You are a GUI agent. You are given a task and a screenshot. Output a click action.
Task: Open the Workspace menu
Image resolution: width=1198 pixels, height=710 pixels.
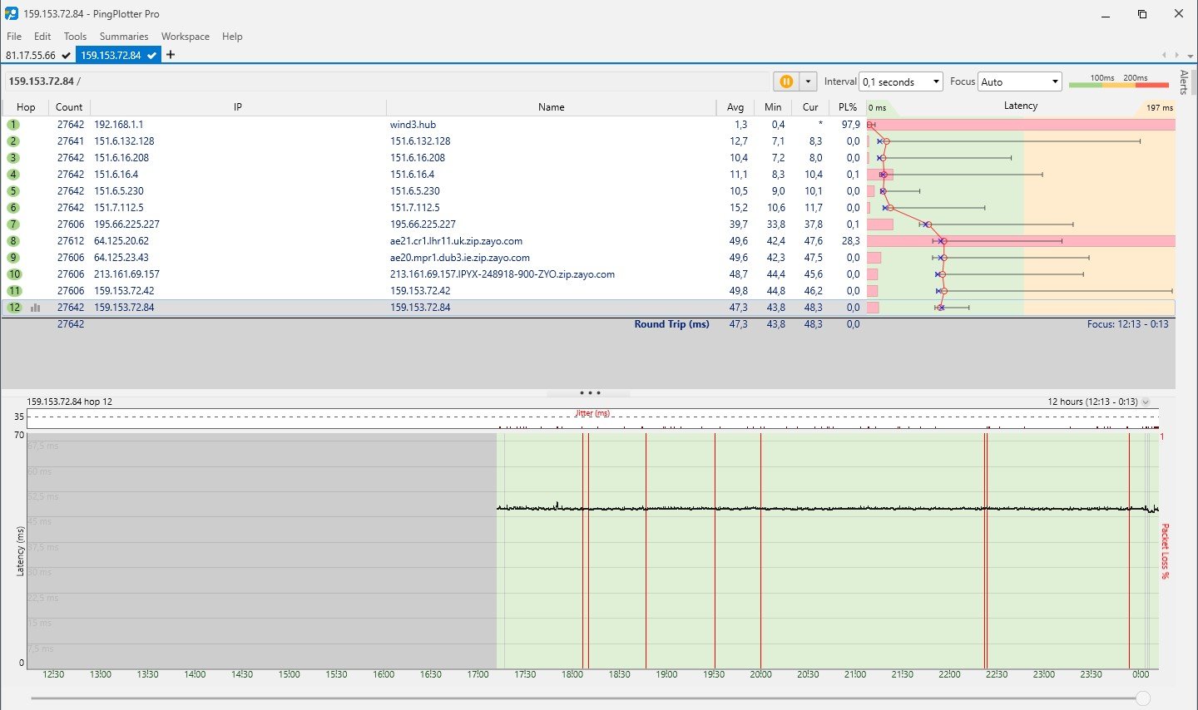click(x=185, y=37)
